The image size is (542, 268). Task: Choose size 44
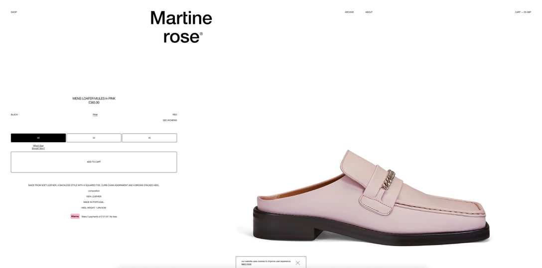[94, 138]
